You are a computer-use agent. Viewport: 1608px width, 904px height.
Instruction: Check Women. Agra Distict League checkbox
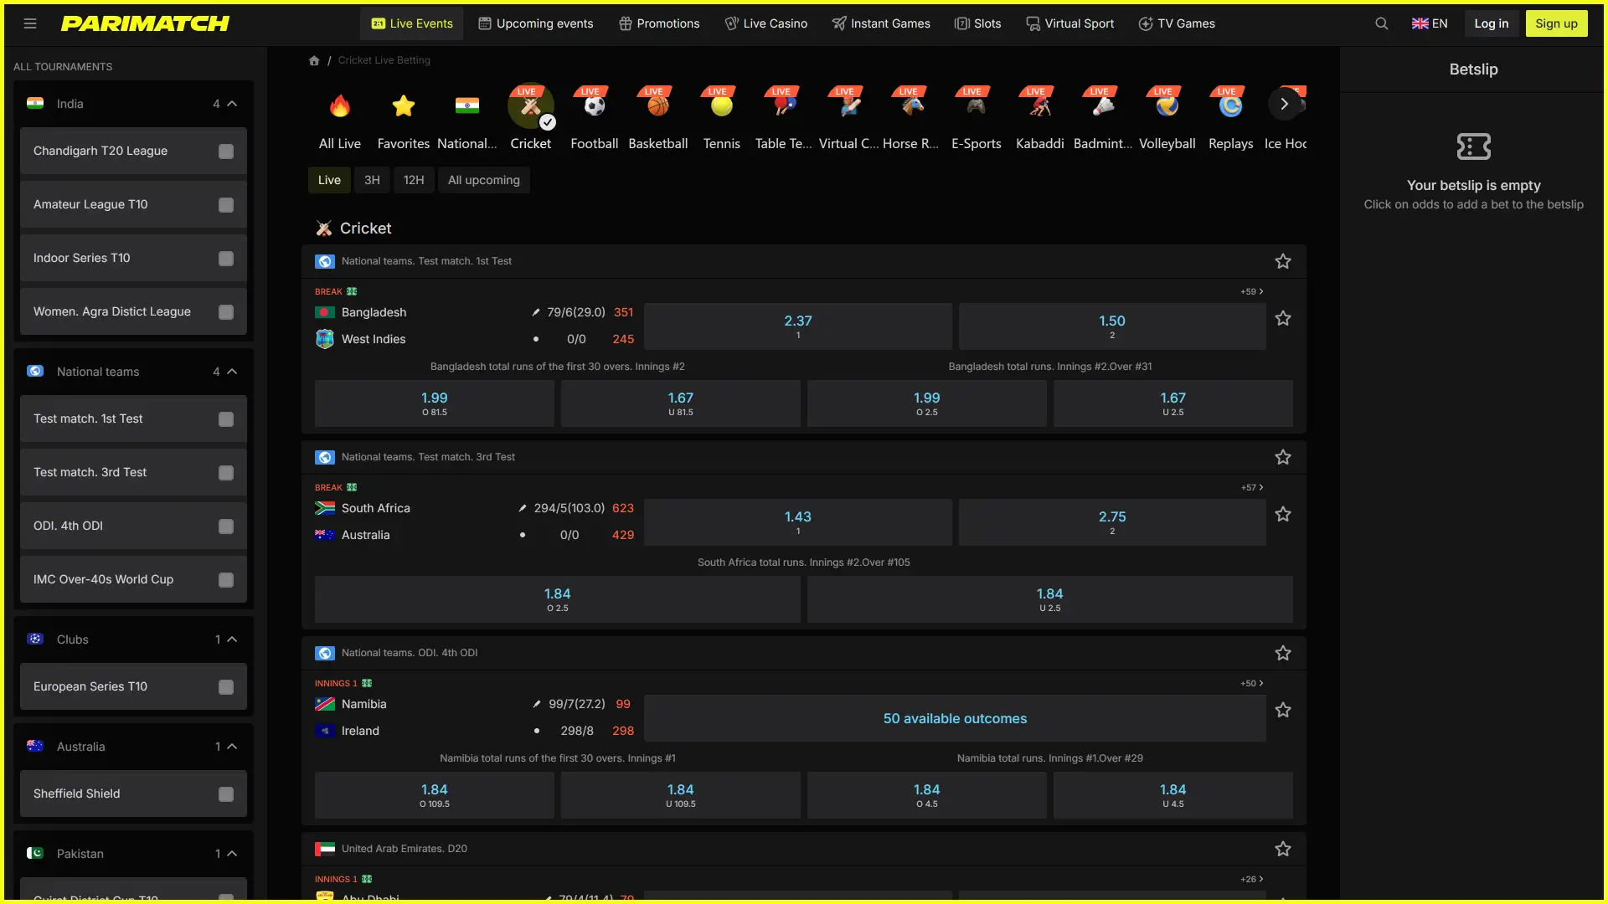(x=226, y=312)
